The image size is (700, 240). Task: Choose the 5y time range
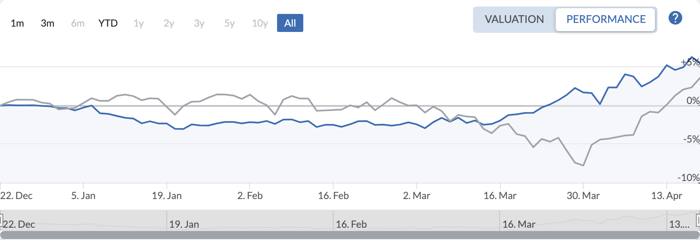pos(230,23)
